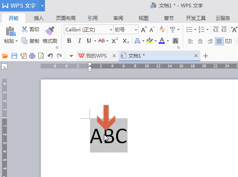This screenshot has width=238, height=177.
Task: Toggle Underline formatting
Action: [x=89, y=41]
